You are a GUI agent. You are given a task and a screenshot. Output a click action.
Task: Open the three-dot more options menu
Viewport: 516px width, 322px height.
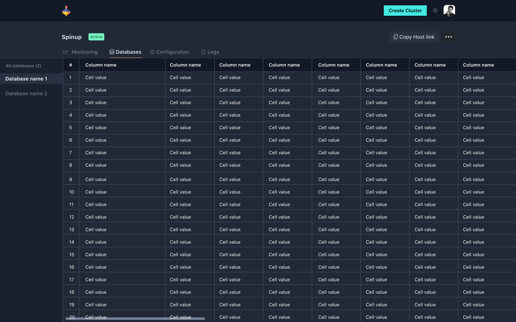tap(448, 37)
